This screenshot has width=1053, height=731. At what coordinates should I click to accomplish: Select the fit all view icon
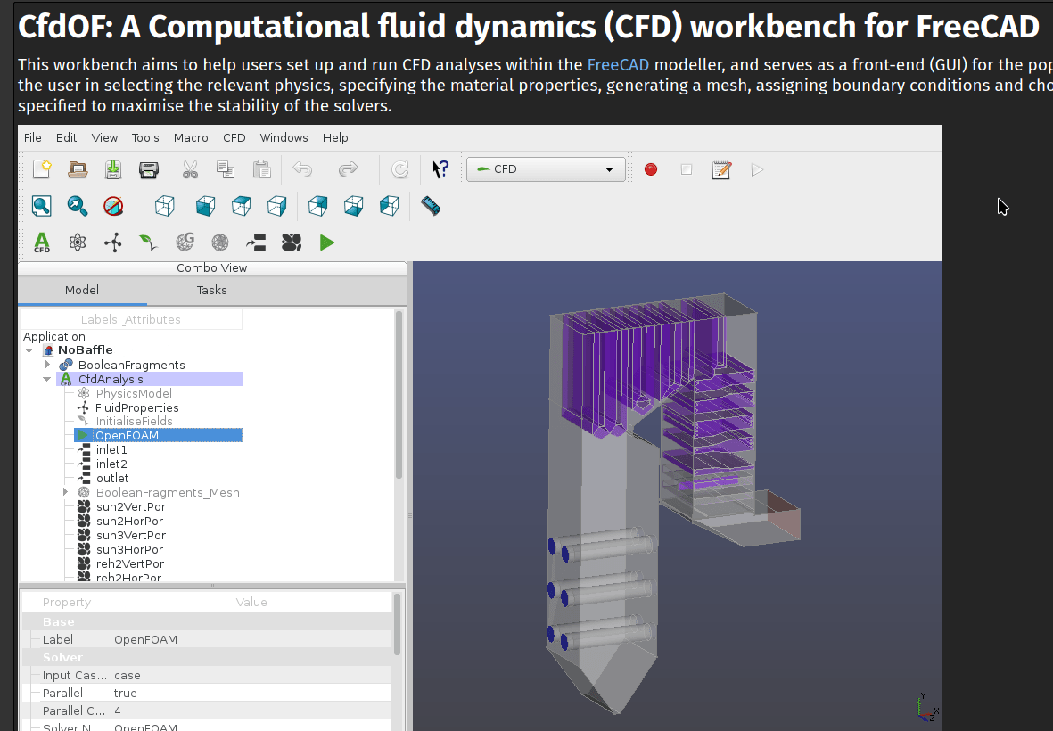[42, 206]
